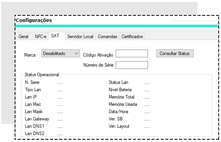The width and height of the screenshot is (221, 142).
Task: Select the Memória Total label
Action: 121,97
